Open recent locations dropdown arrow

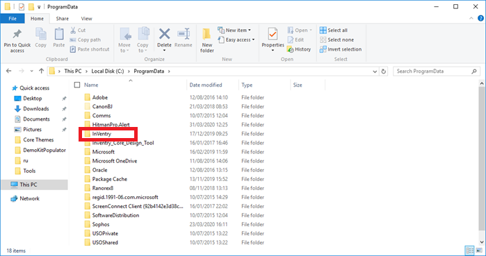[31, 71]
